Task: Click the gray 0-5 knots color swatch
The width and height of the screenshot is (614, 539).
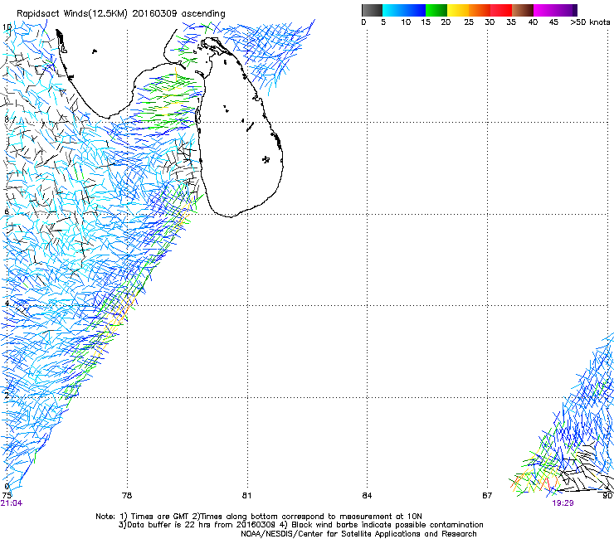Action: 373,10
